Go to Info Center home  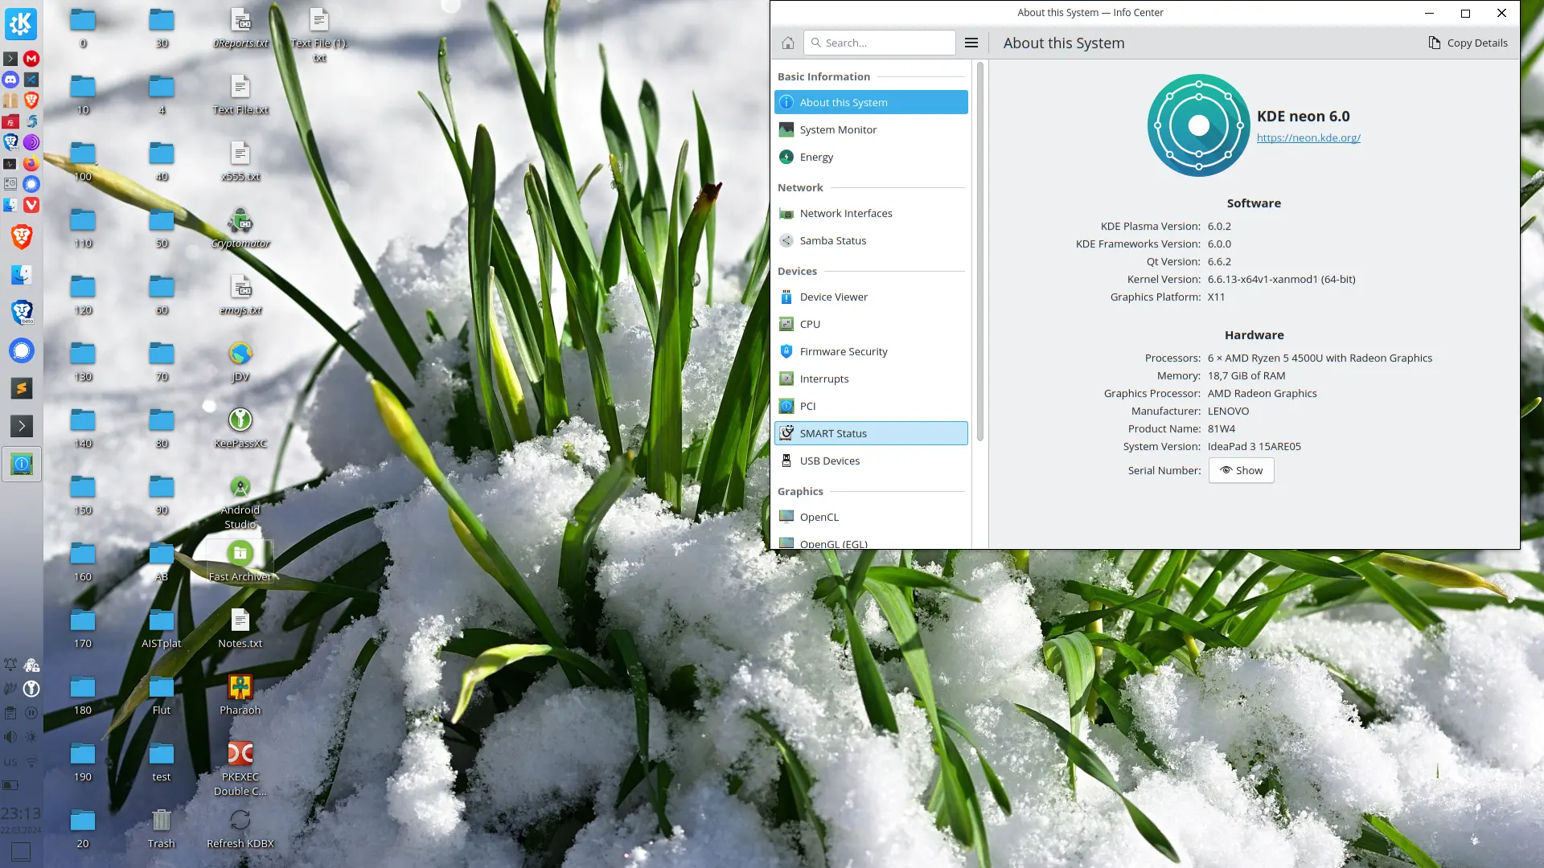coord(788,43)
